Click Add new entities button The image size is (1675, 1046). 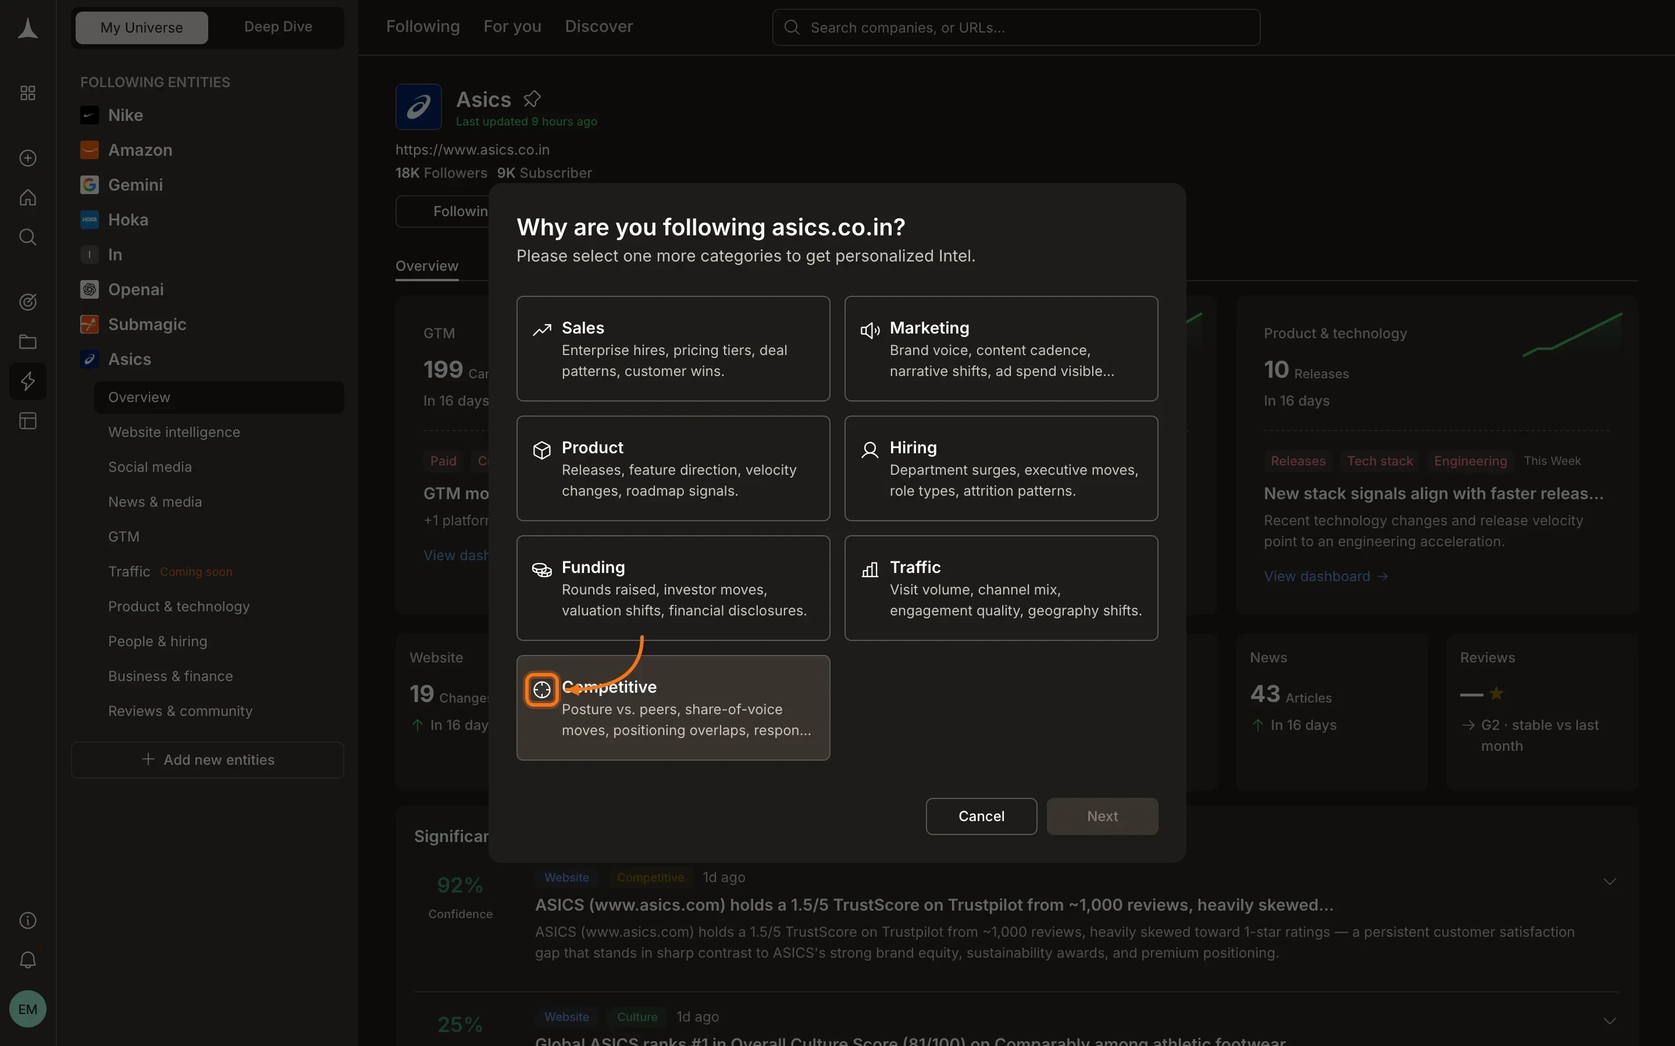[x=208, y=760]
